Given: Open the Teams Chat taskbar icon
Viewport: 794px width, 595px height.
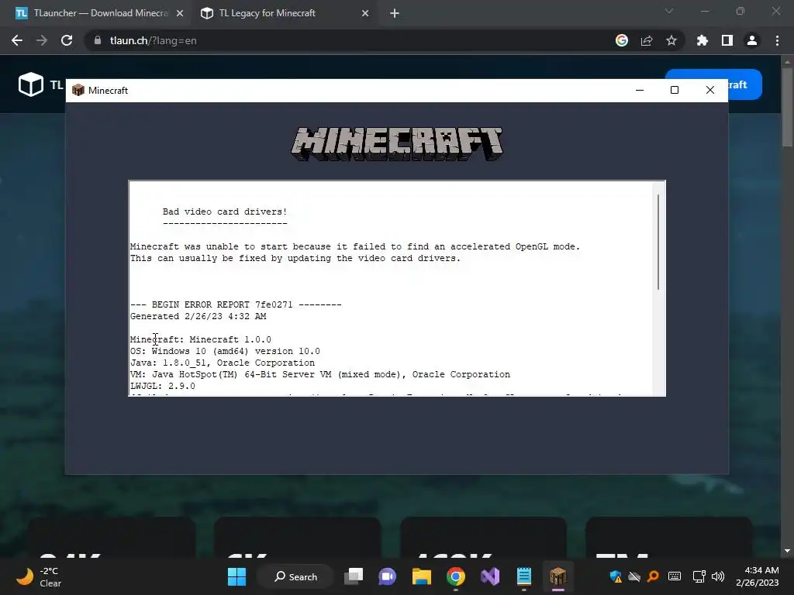Looking at the screenshot, I should 388,576.
